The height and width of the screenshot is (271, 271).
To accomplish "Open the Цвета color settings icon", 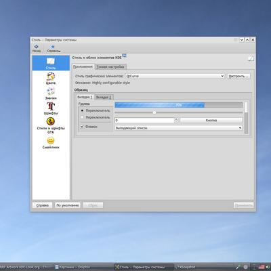I will [x=51, y=78].
